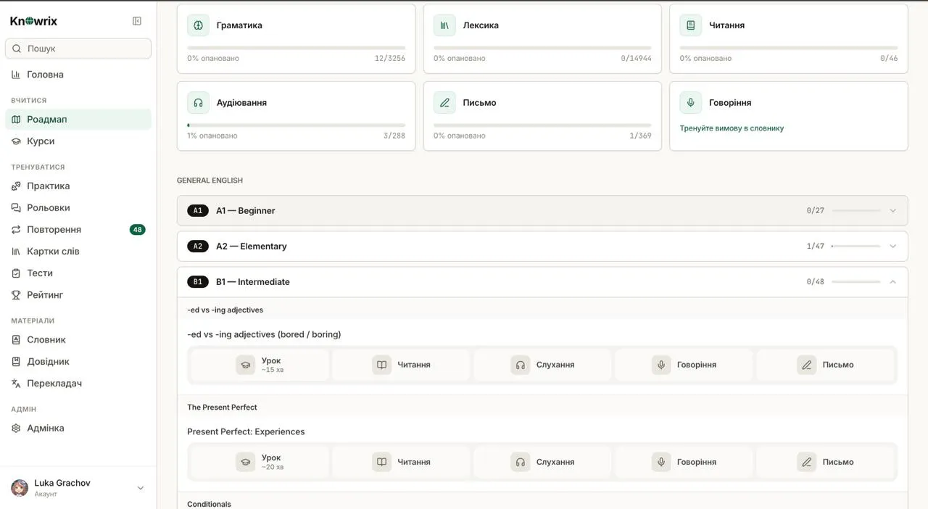Collapse the B1 — Intermediate section chevron
Screen dimensions: 928x509
892,282
